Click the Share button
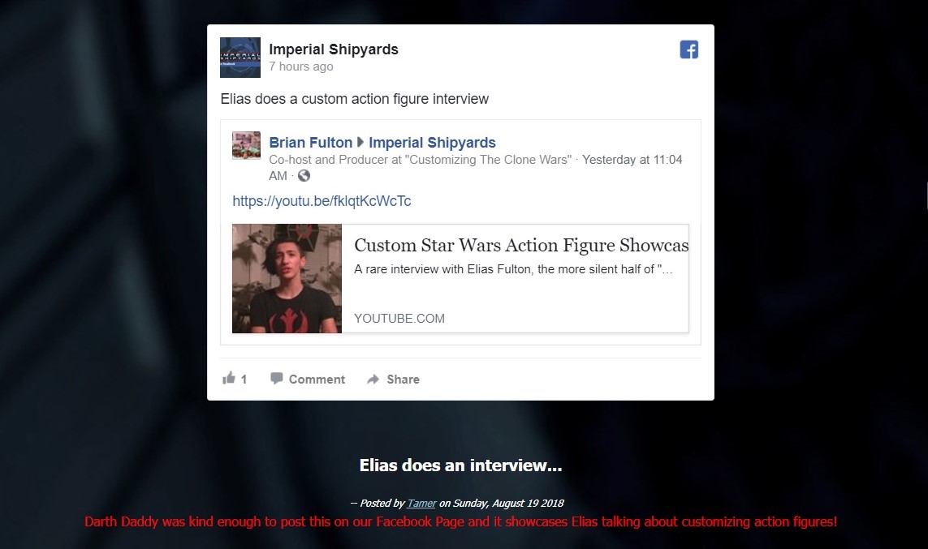Screen dimensions: 928x549 click(394, 379)
